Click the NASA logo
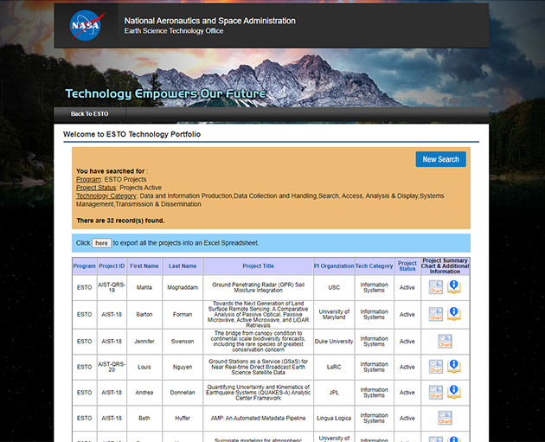This screenshot has height=442, width=545. (86, 26)
